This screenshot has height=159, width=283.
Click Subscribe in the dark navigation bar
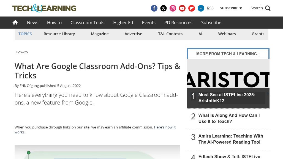tap(211, 23)
